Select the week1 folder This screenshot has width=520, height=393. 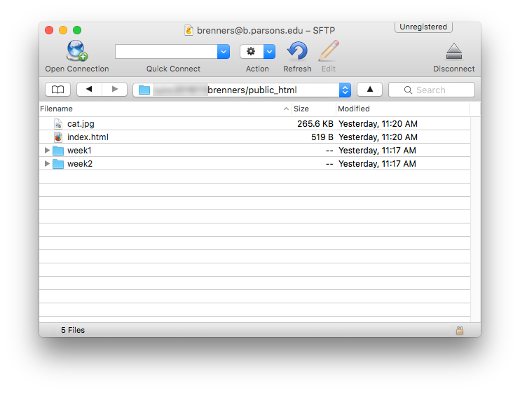point(254,150)
